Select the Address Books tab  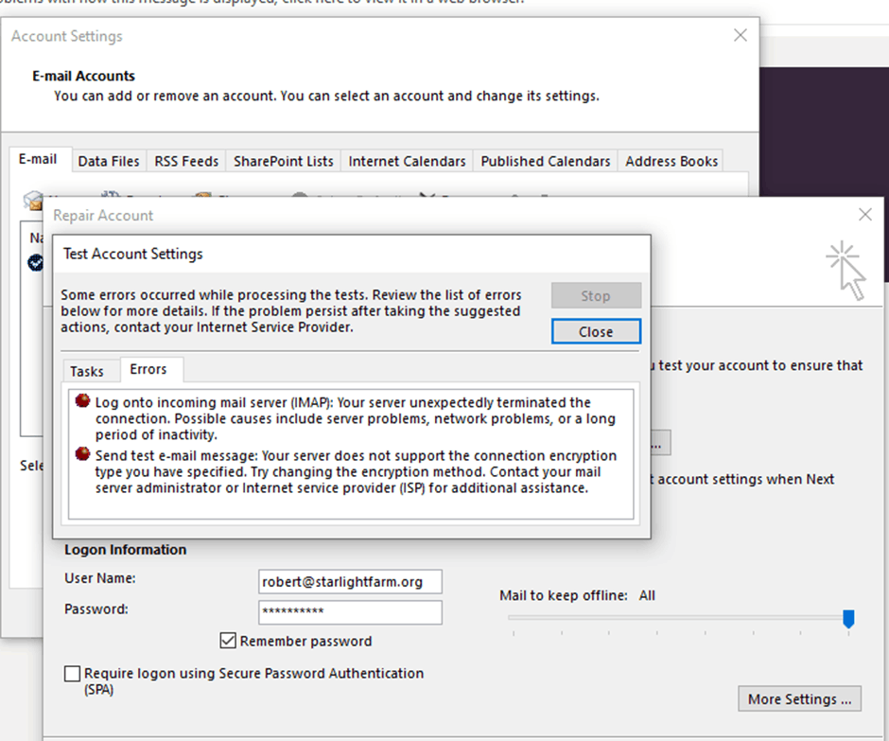pyautogui.click(x=671, y=161)
